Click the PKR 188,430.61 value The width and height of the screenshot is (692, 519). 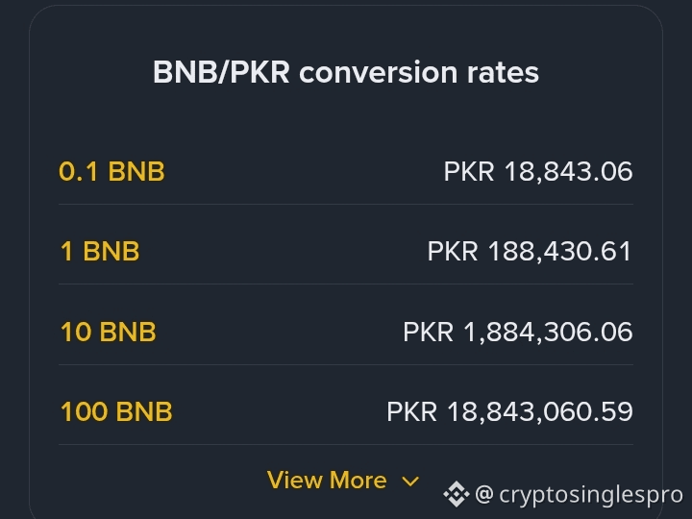pyautogui.click(x=530, y=252)
